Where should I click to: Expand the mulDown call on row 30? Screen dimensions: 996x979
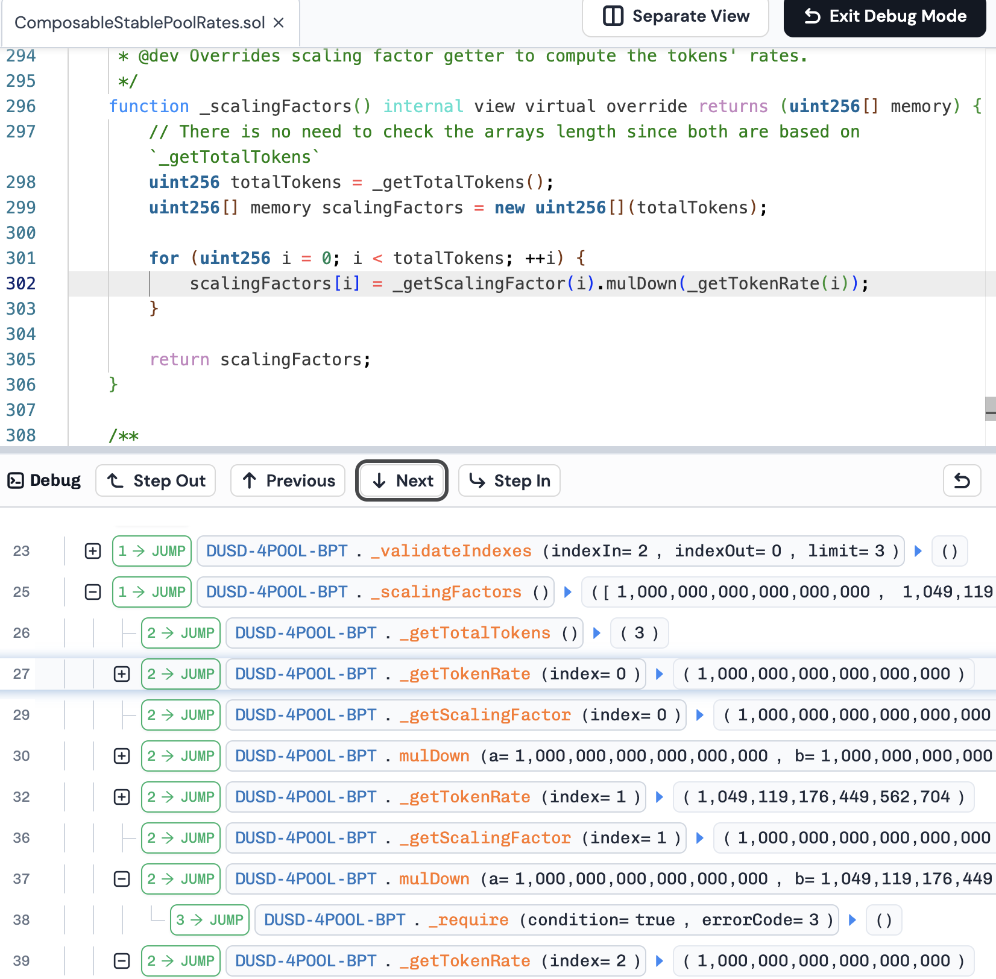tap(122, 756)
